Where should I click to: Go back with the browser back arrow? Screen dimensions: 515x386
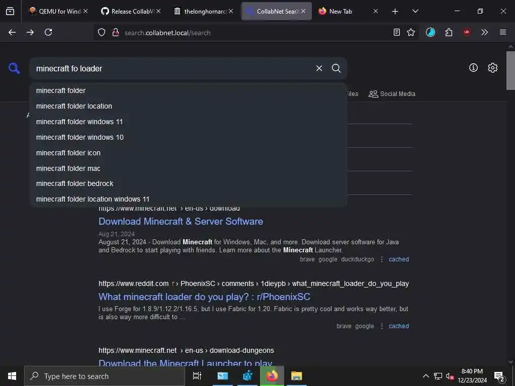(x=12, y=32)
